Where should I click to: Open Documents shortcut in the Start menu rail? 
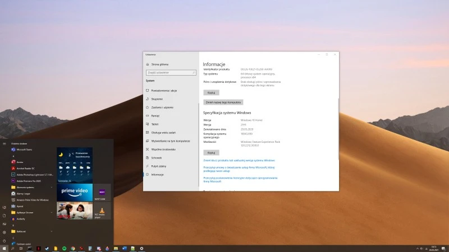pyautogui.click(x=4, y=216)
